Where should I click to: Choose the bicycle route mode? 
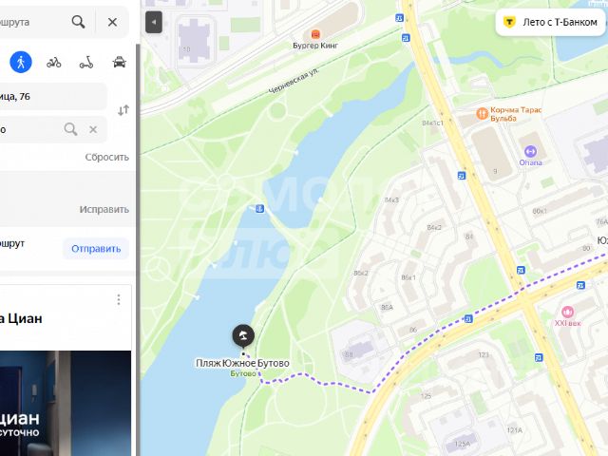53,62
